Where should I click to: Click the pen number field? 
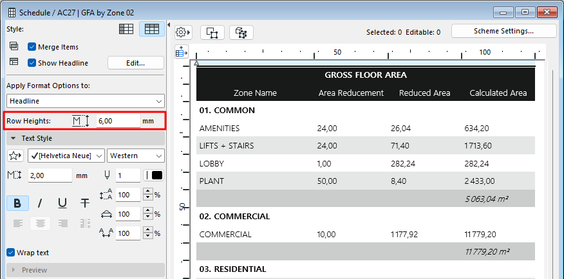[x=128, y=175]
